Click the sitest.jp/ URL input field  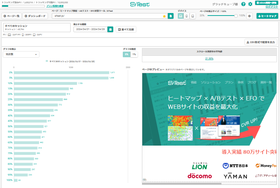(x=109, y=16)
